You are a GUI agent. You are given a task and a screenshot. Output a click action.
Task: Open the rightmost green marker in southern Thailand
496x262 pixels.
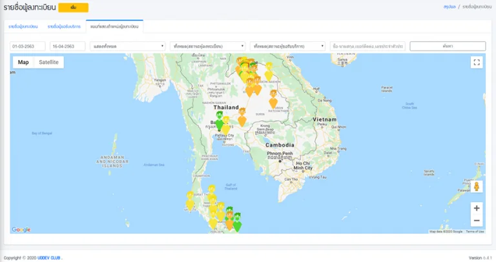[237, 222]
